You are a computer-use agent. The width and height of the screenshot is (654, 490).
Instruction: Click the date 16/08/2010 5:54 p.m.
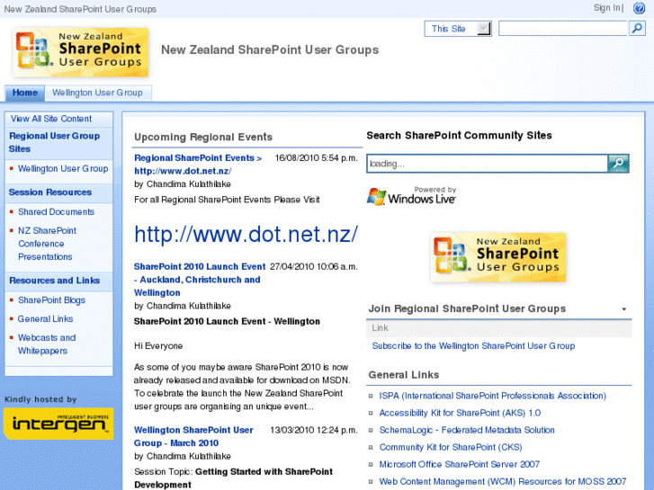click(316, 158)
